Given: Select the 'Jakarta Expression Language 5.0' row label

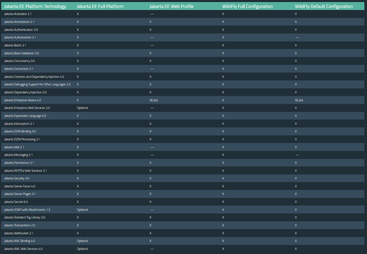Looking at the screenshot, I should pos(25,116).
